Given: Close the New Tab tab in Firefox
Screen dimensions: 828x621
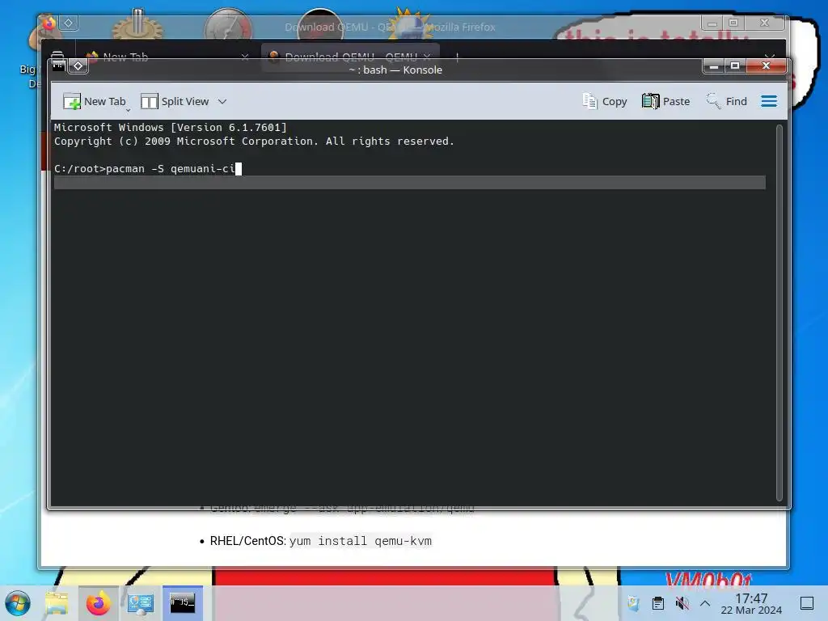Looking at the screenshot, I should [x=244, y=56].
